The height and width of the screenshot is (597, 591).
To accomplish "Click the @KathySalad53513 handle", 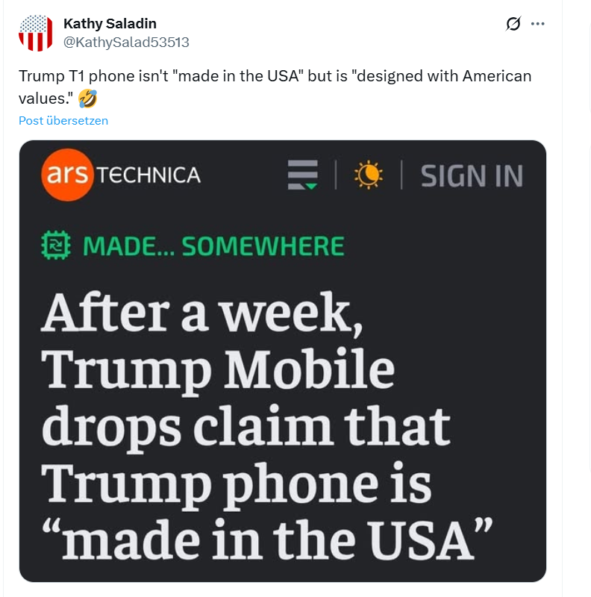I will coord(126,42).
